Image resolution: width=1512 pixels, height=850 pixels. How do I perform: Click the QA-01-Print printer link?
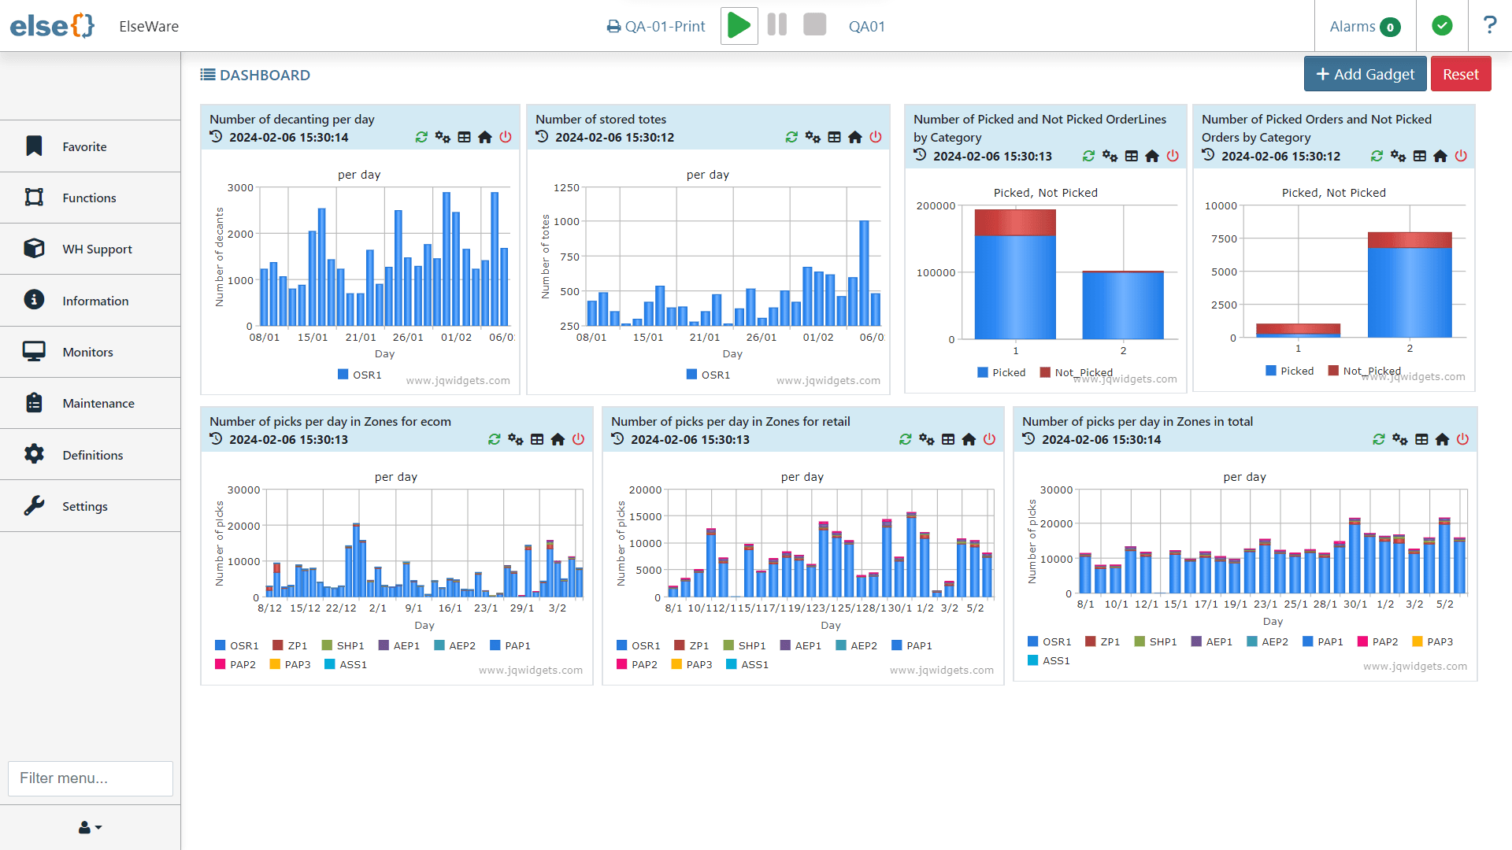click(656, 27)
